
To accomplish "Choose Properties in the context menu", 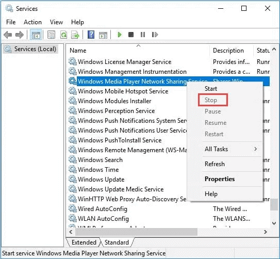I will click(x=220, y=179).
